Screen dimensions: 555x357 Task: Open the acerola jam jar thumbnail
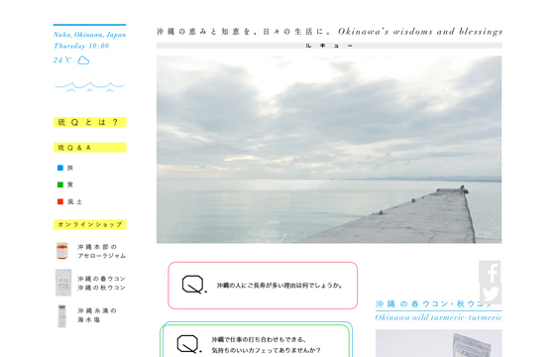point(61,251)
